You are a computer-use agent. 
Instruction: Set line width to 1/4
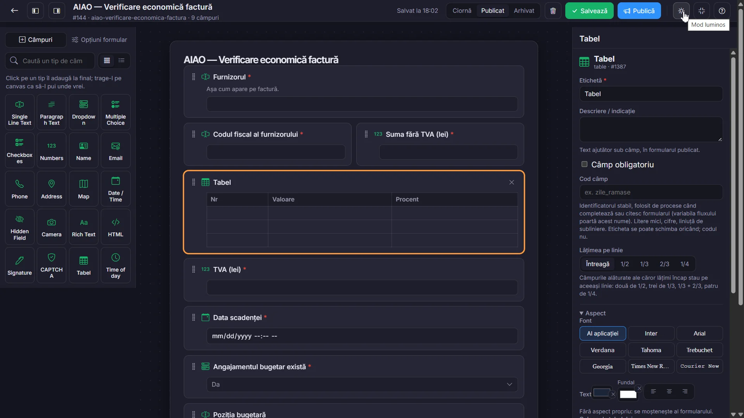coord(685,264)
